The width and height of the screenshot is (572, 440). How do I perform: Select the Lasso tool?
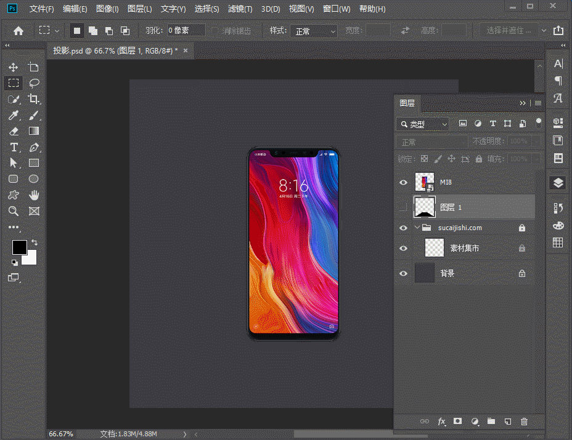[x=34, y=83]
